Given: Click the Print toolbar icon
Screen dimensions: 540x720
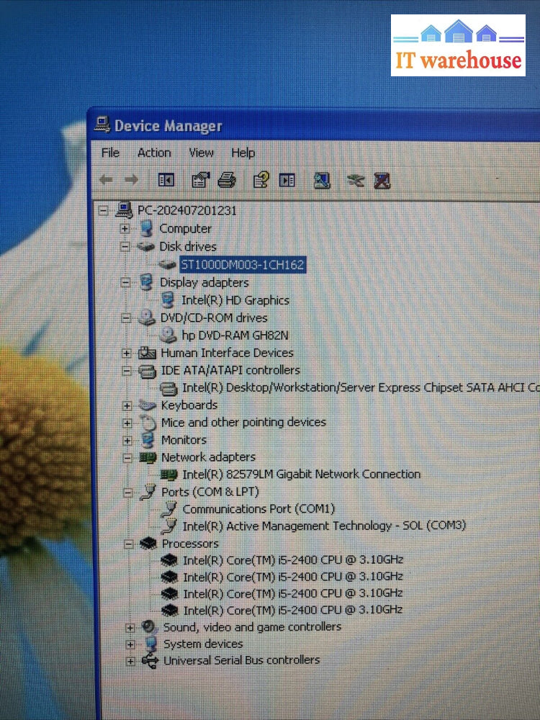Looking at the screenshot, I should pyautogui.click(x=227, y=180).
